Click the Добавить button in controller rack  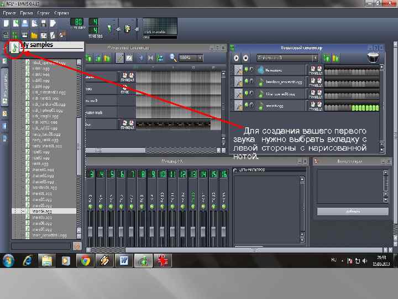[353, 212]
